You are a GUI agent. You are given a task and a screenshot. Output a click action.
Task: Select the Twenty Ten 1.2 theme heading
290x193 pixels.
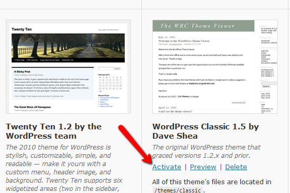point(54,131)
